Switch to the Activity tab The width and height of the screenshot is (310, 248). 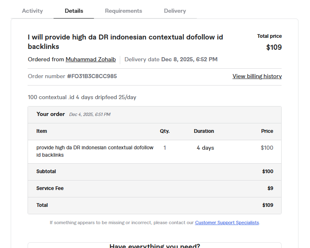(x=32, y=11)
